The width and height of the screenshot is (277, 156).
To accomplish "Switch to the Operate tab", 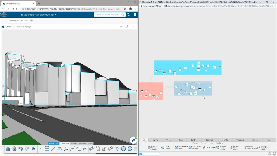I will (x=82, y=144).
